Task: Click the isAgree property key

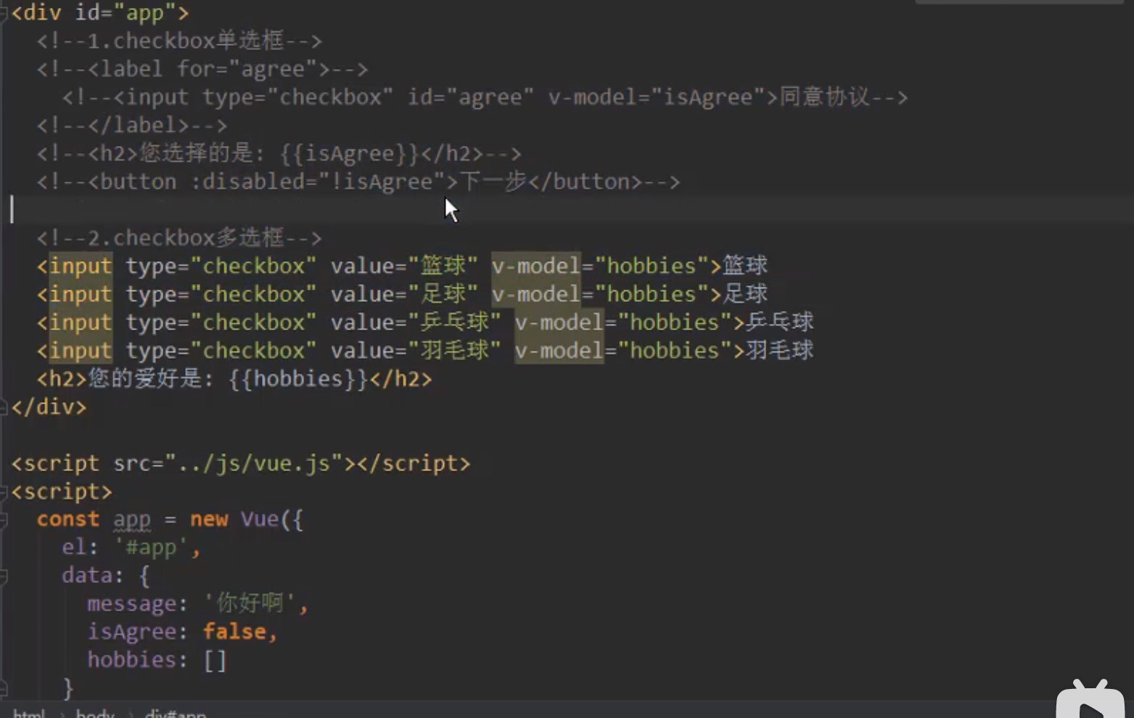Action: 131,632
